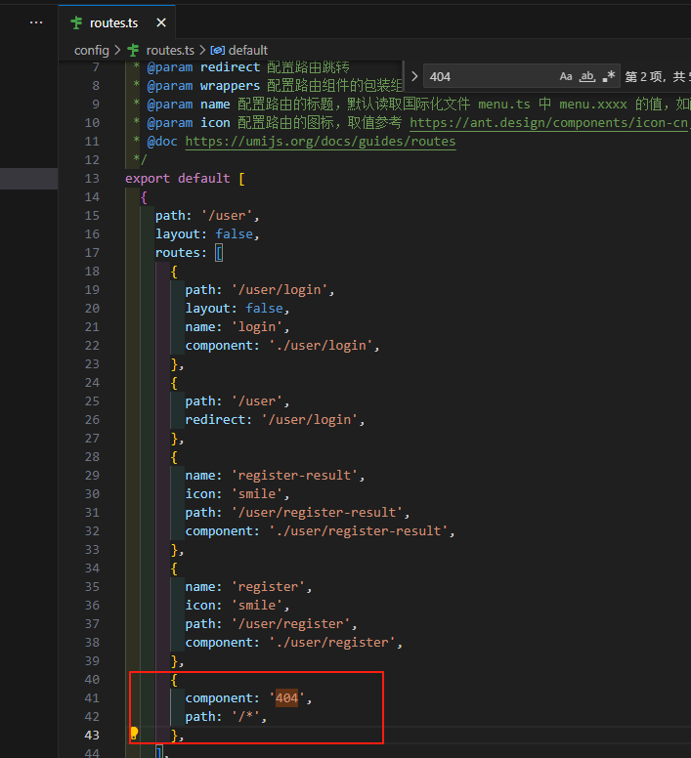Click the path: '/user/register' line
This screenshot has width=691, height=758.
click(x=271, y=623)
